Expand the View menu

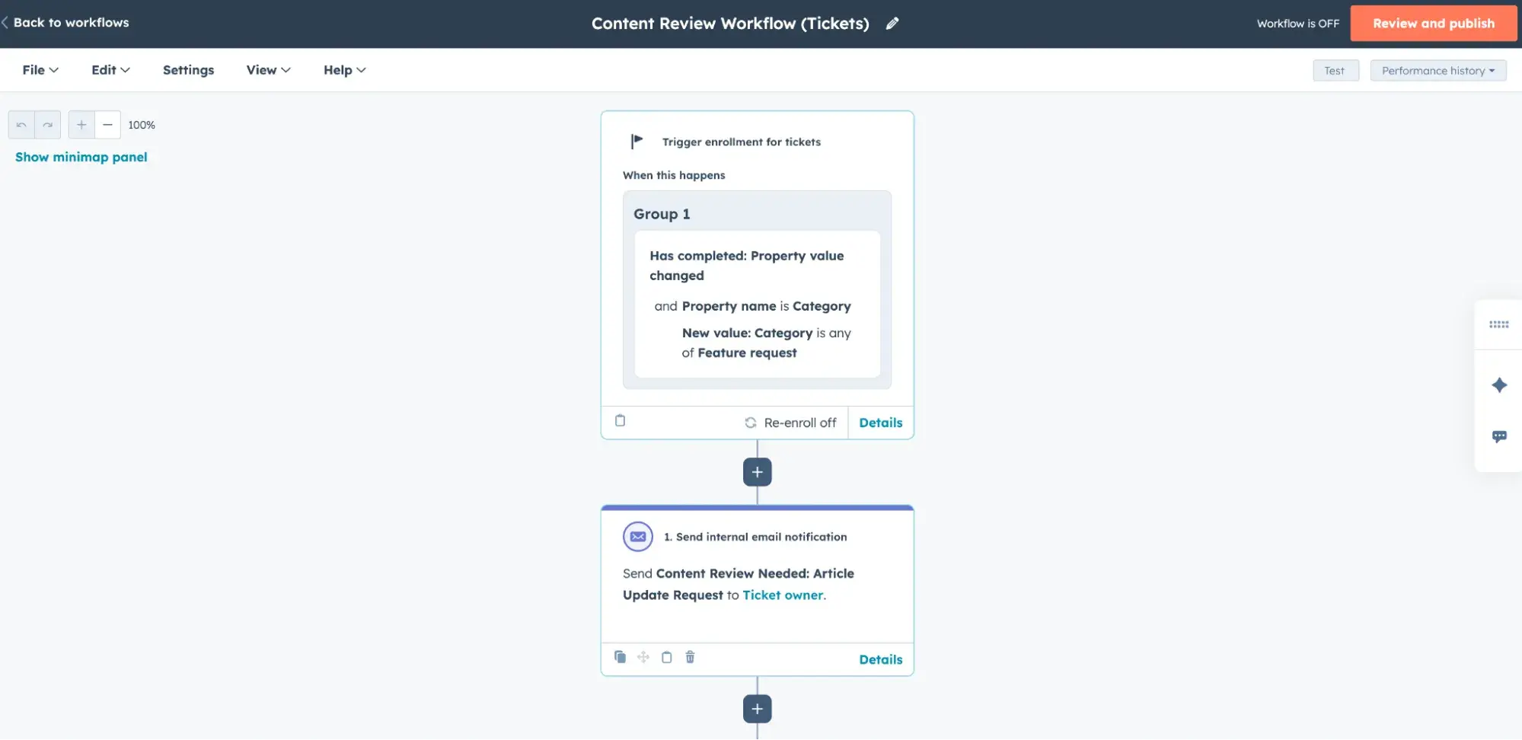[267, 70]
